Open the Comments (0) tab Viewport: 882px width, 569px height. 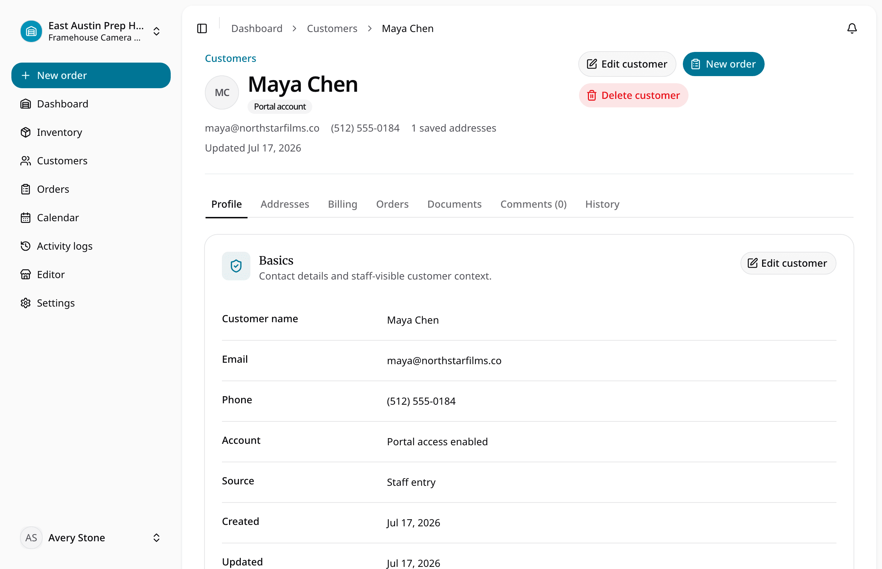pyautogui.click(x=533, y=204)
